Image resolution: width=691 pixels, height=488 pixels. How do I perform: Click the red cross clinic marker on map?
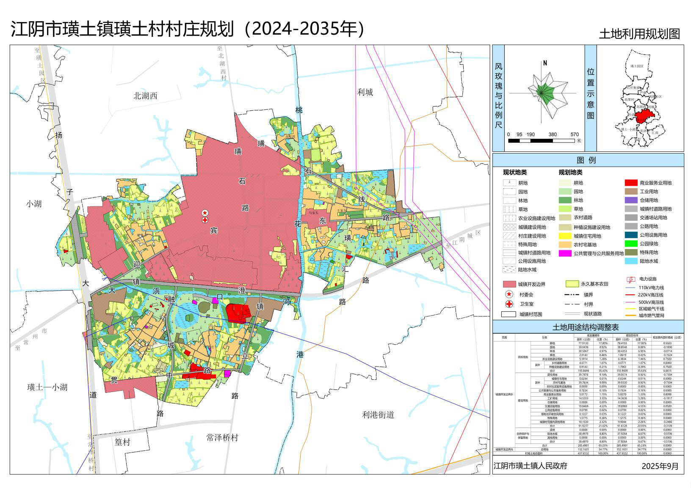tap(205, 220)
